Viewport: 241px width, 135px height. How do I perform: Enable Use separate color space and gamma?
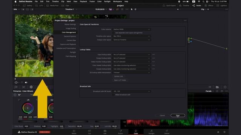click(113, 33)
